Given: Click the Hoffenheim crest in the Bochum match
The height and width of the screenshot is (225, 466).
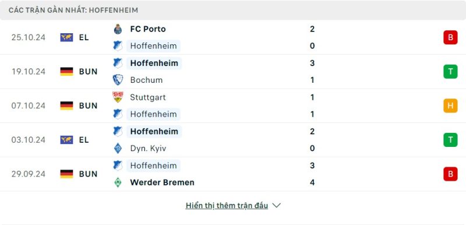Looking at the screenshot, I should tap(118, 63).
